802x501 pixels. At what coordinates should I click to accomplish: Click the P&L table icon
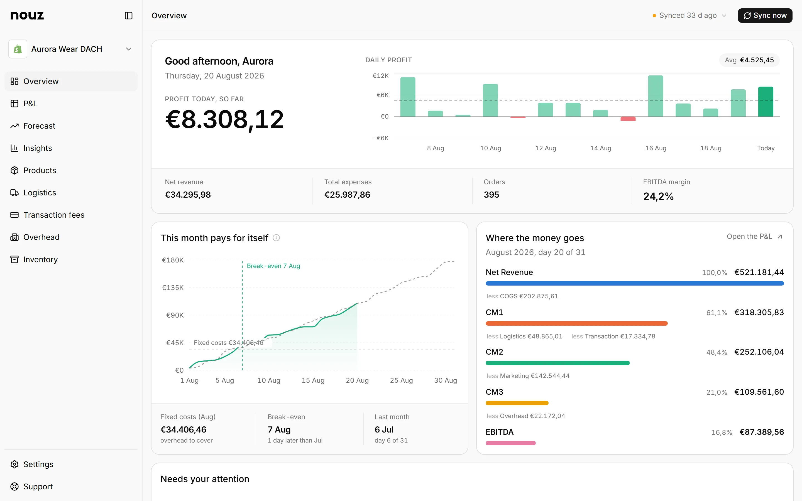(14, 103)
